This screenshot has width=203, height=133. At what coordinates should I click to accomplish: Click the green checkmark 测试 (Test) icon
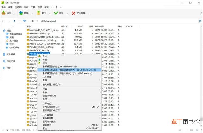(56, 13)
